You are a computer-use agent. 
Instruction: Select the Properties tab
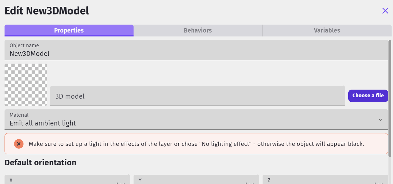coord(69,30)
